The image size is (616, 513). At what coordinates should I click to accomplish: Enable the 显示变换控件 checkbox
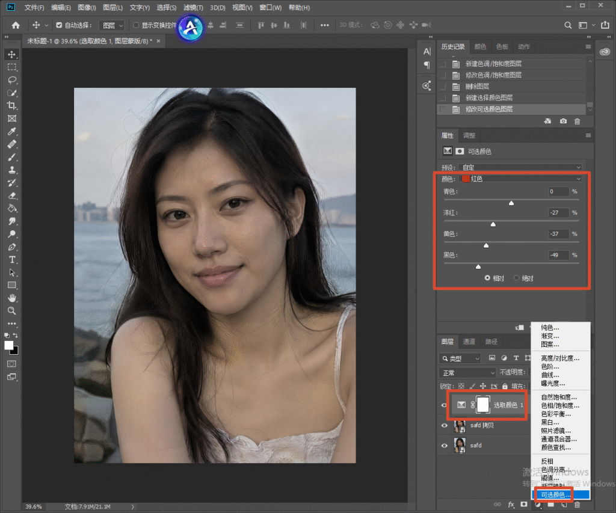coord(136,25)
